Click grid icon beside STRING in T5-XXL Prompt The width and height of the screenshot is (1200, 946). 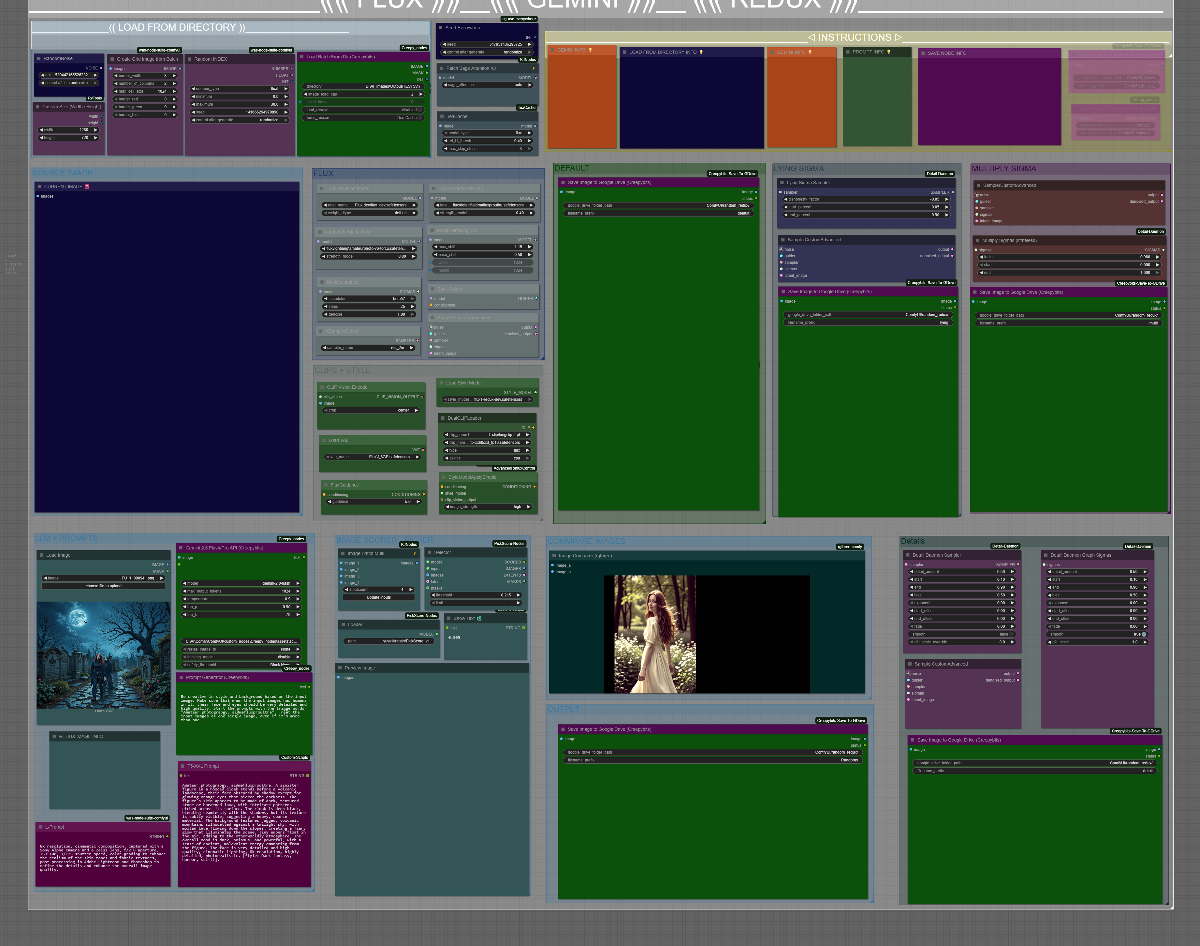(308, 775)
